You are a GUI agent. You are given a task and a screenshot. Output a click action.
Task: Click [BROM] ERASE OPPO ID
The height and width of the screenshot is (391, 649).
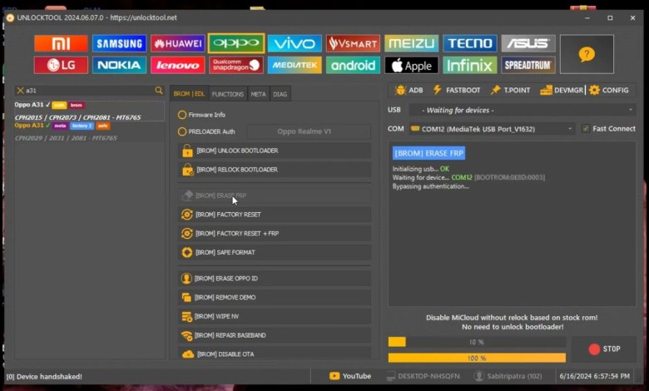275,279
